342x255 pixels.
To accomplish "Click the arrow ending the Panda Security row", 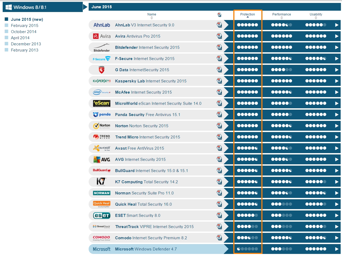I will pyautogui.click(x=337, y=114).
